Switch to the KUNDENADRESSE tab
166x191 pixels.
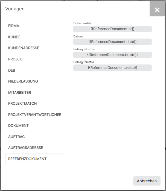pyautogui.click(x=24, y=48)
